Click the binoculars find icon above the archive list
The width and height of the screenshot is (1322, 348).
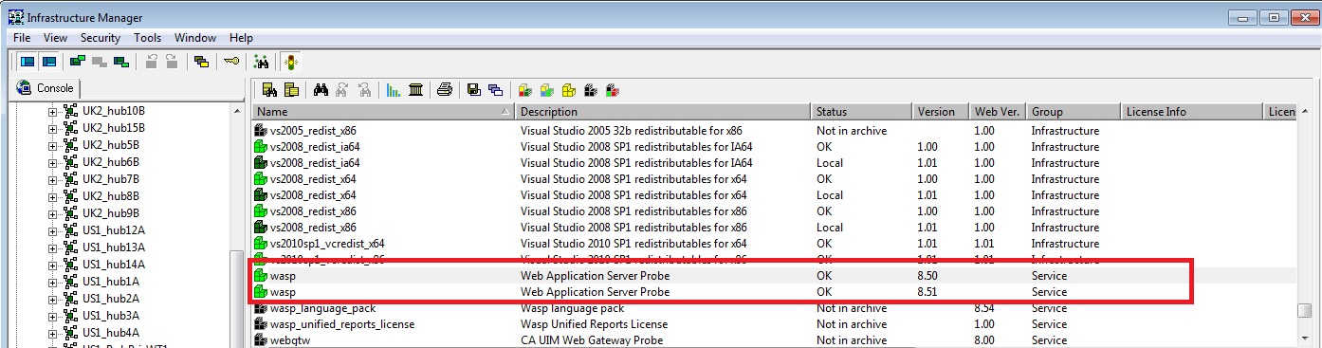[x=321, y=90]
